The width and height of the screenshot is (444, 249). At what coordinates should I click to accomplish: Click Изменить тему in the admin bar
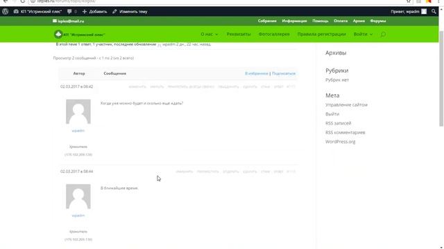[130, 12]
